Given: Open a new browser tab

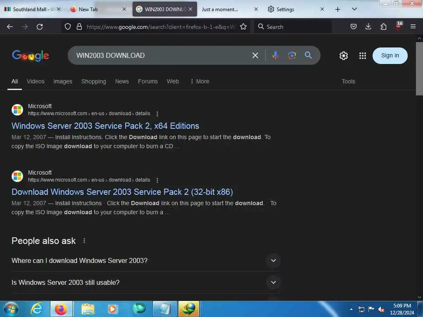Looking at the screenshot, I should [x=337, y=9].
